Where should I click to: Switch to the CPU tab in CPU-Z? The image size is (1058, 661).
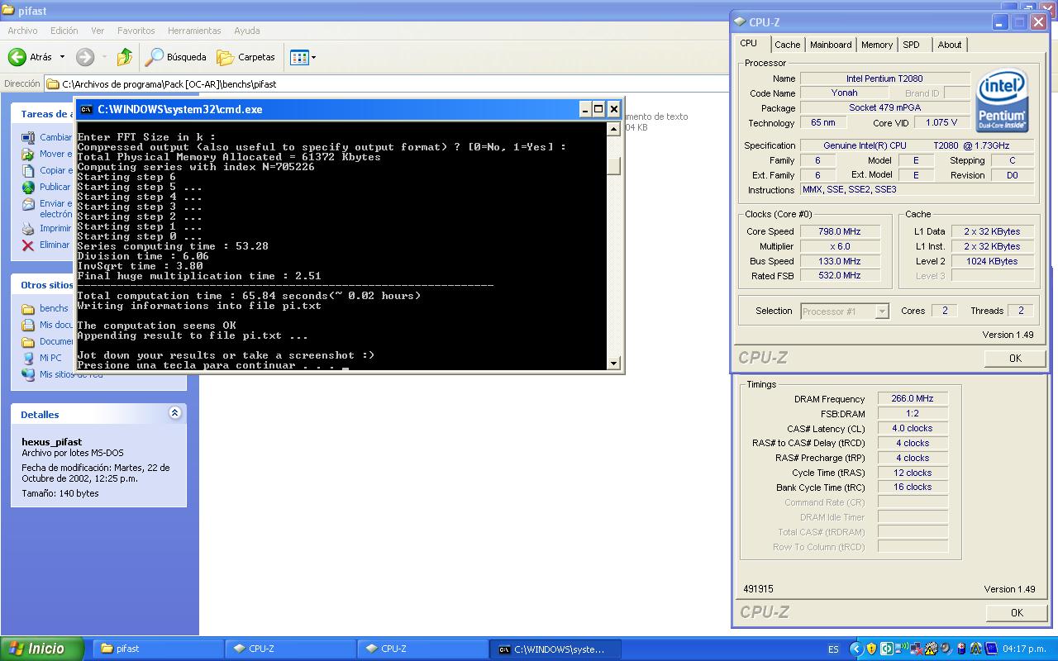tap(749, 44)
